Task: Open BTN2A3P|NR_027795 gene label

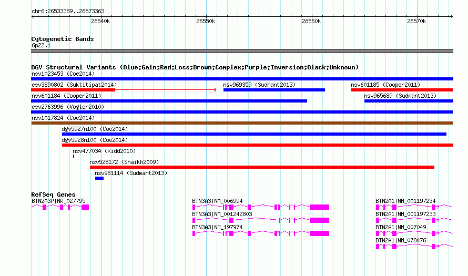Action: click(58, 201)
